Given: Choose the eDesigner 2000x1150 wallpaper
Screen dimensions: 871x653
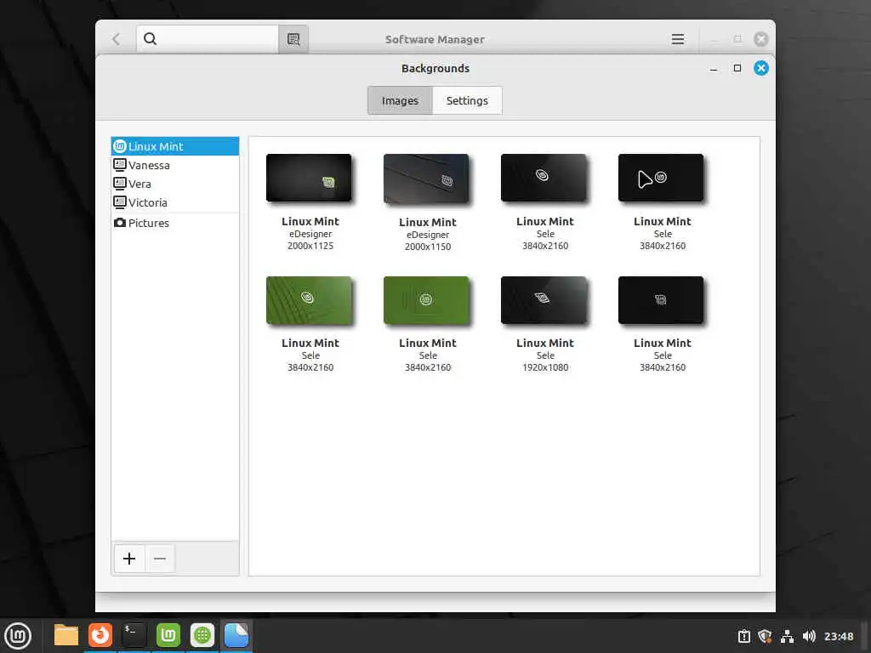Looking at the screenshot, I should (427, 179).
